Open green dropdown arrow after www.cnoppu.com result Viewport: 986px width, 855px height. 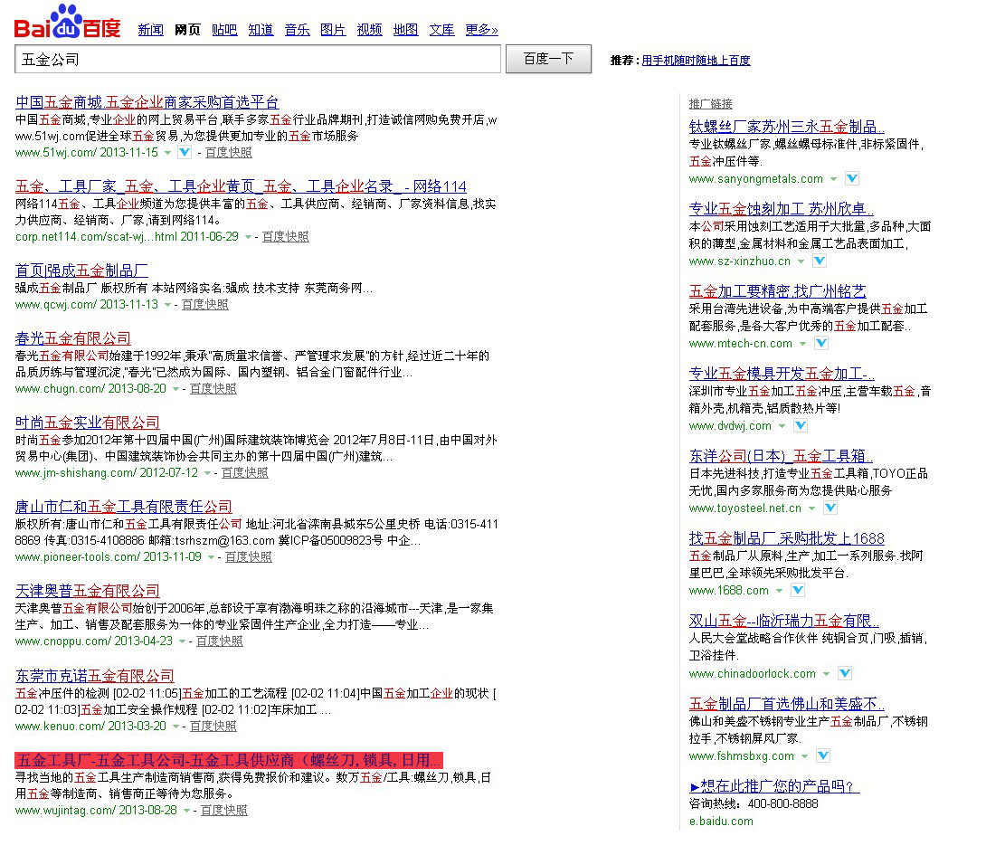pyautogui.click(x=183, y=641)
